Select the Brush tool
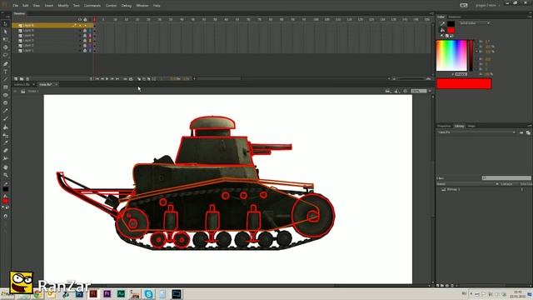533x300 pixels. click(x=5, y=118)
